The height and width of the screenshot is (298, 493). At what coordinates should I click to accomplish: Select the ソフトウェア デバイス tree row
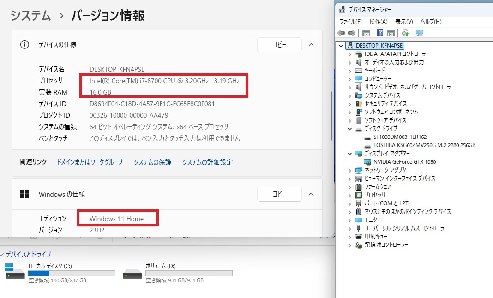(x=385, y=120)
